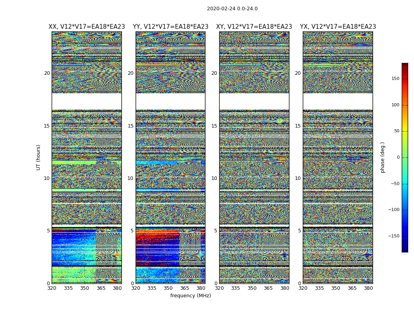The image size is (414, 315).
Task: Click the 15 hour tick of the XX panel
Action: (x=47, y=126)
